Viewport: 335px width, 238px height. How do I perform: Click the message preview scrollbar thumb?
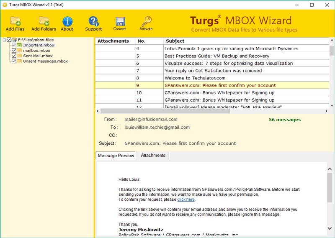[330, 188]
